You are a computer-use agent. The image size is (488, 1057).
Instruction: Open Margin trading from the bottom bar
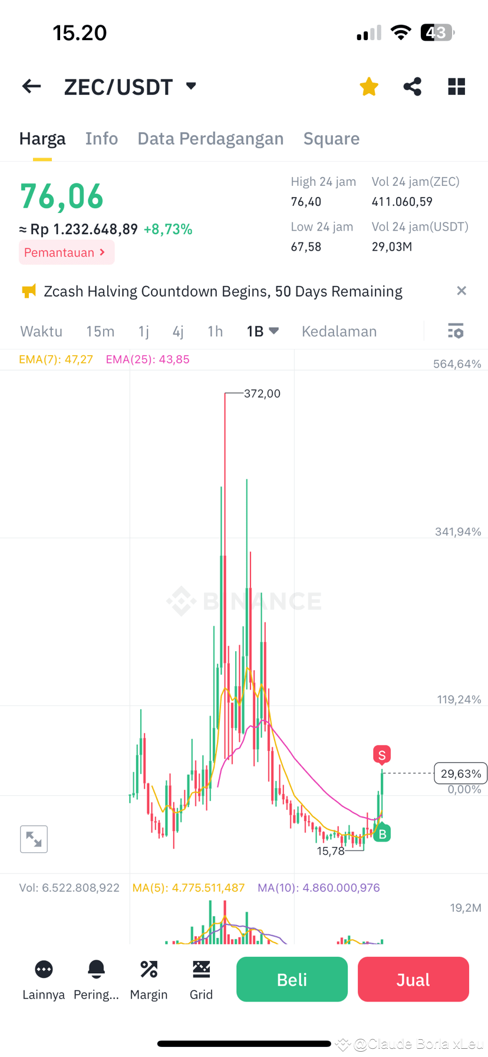click(149, 979)
